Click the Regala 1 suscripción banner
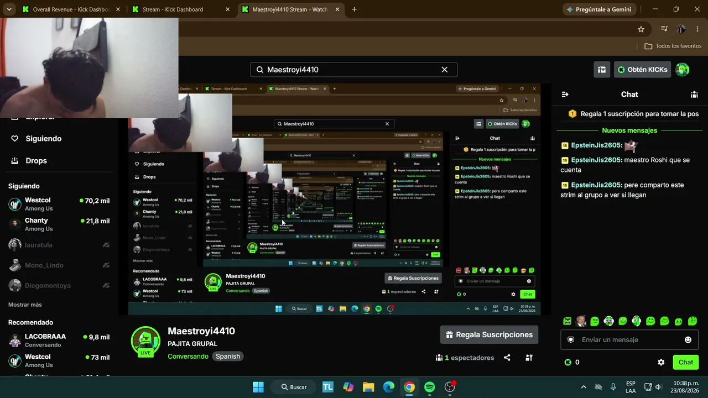708x398 pixels. click(x=633, y=114)
